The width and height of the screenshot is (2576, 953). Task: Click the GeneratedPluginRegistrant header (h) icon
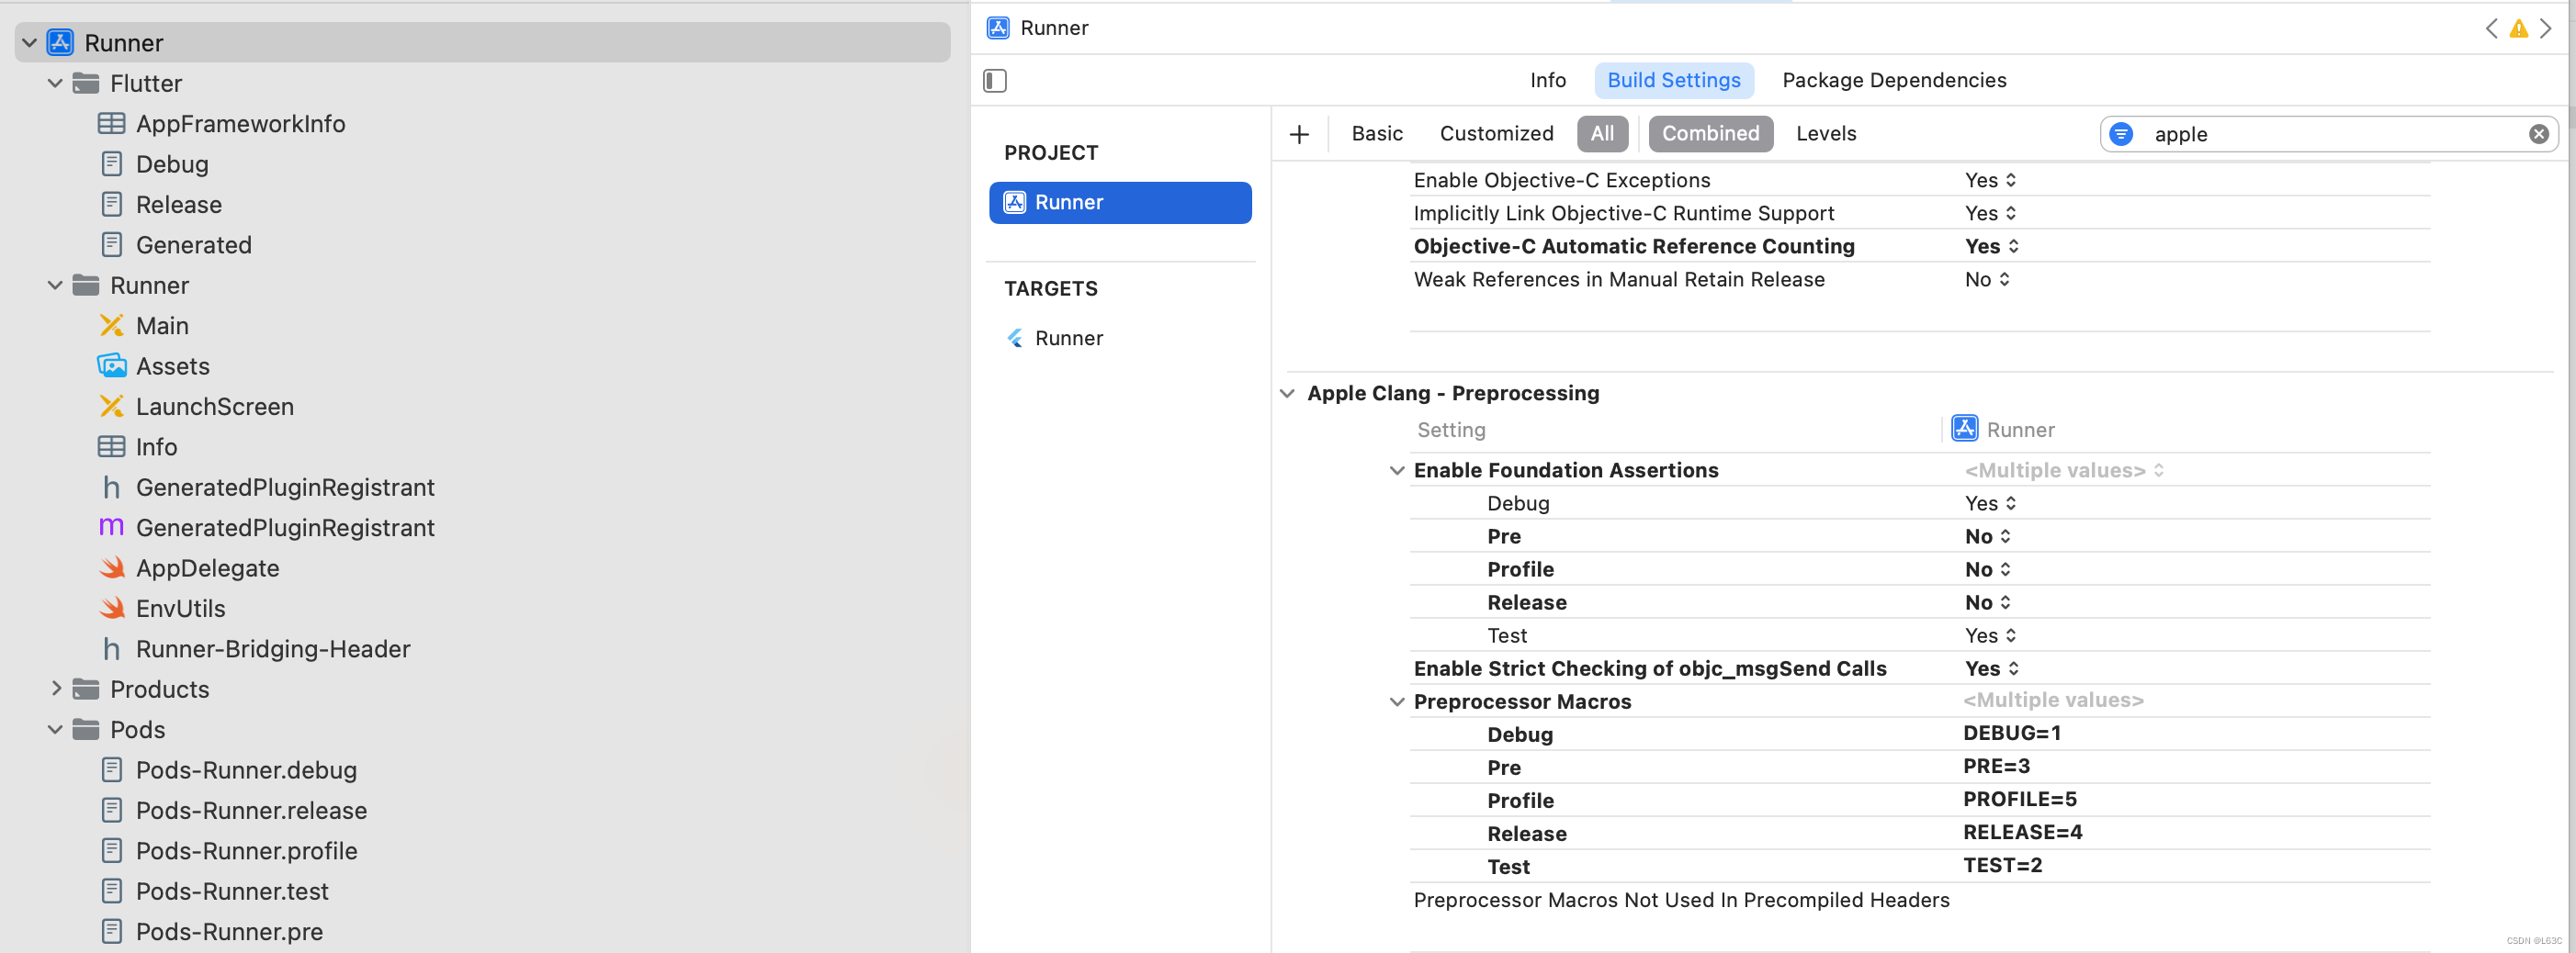111,488
